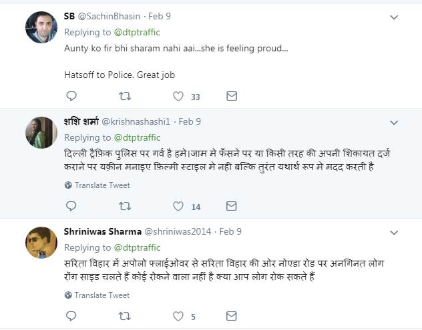The height and width of the screenshot is (330, 422).
Task: Like the tweet with 33 likes
Action: tap(178, 97)
